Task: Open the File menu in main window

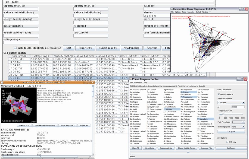Action: pos(7,2)
